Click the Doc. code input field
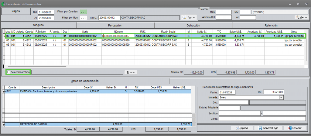Viewport: 311px width, 136px height. click(234, 103)
